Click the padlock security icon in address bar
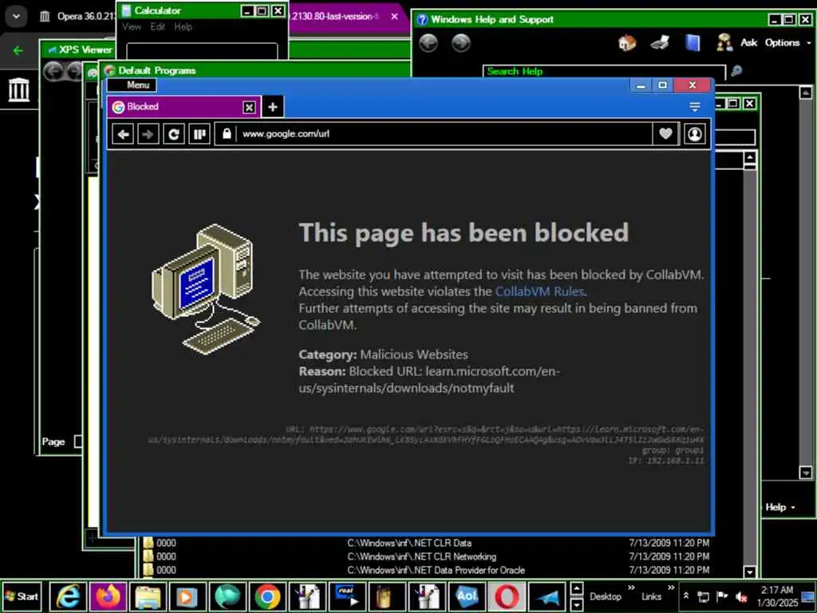The height and width of the screenshot is (613, 817). pos(227,134)
